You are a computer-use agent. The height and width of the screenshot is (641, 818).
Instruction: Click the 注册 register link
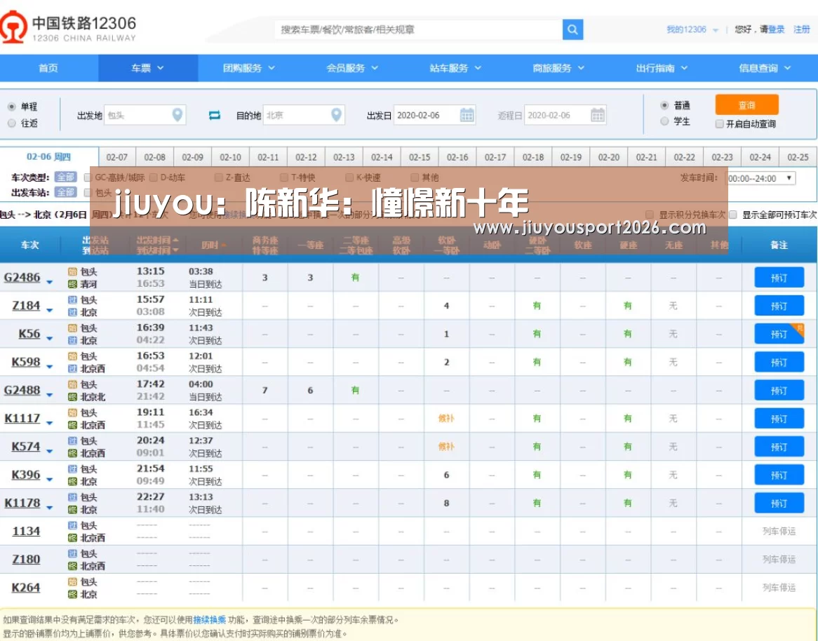click(801, 29)
